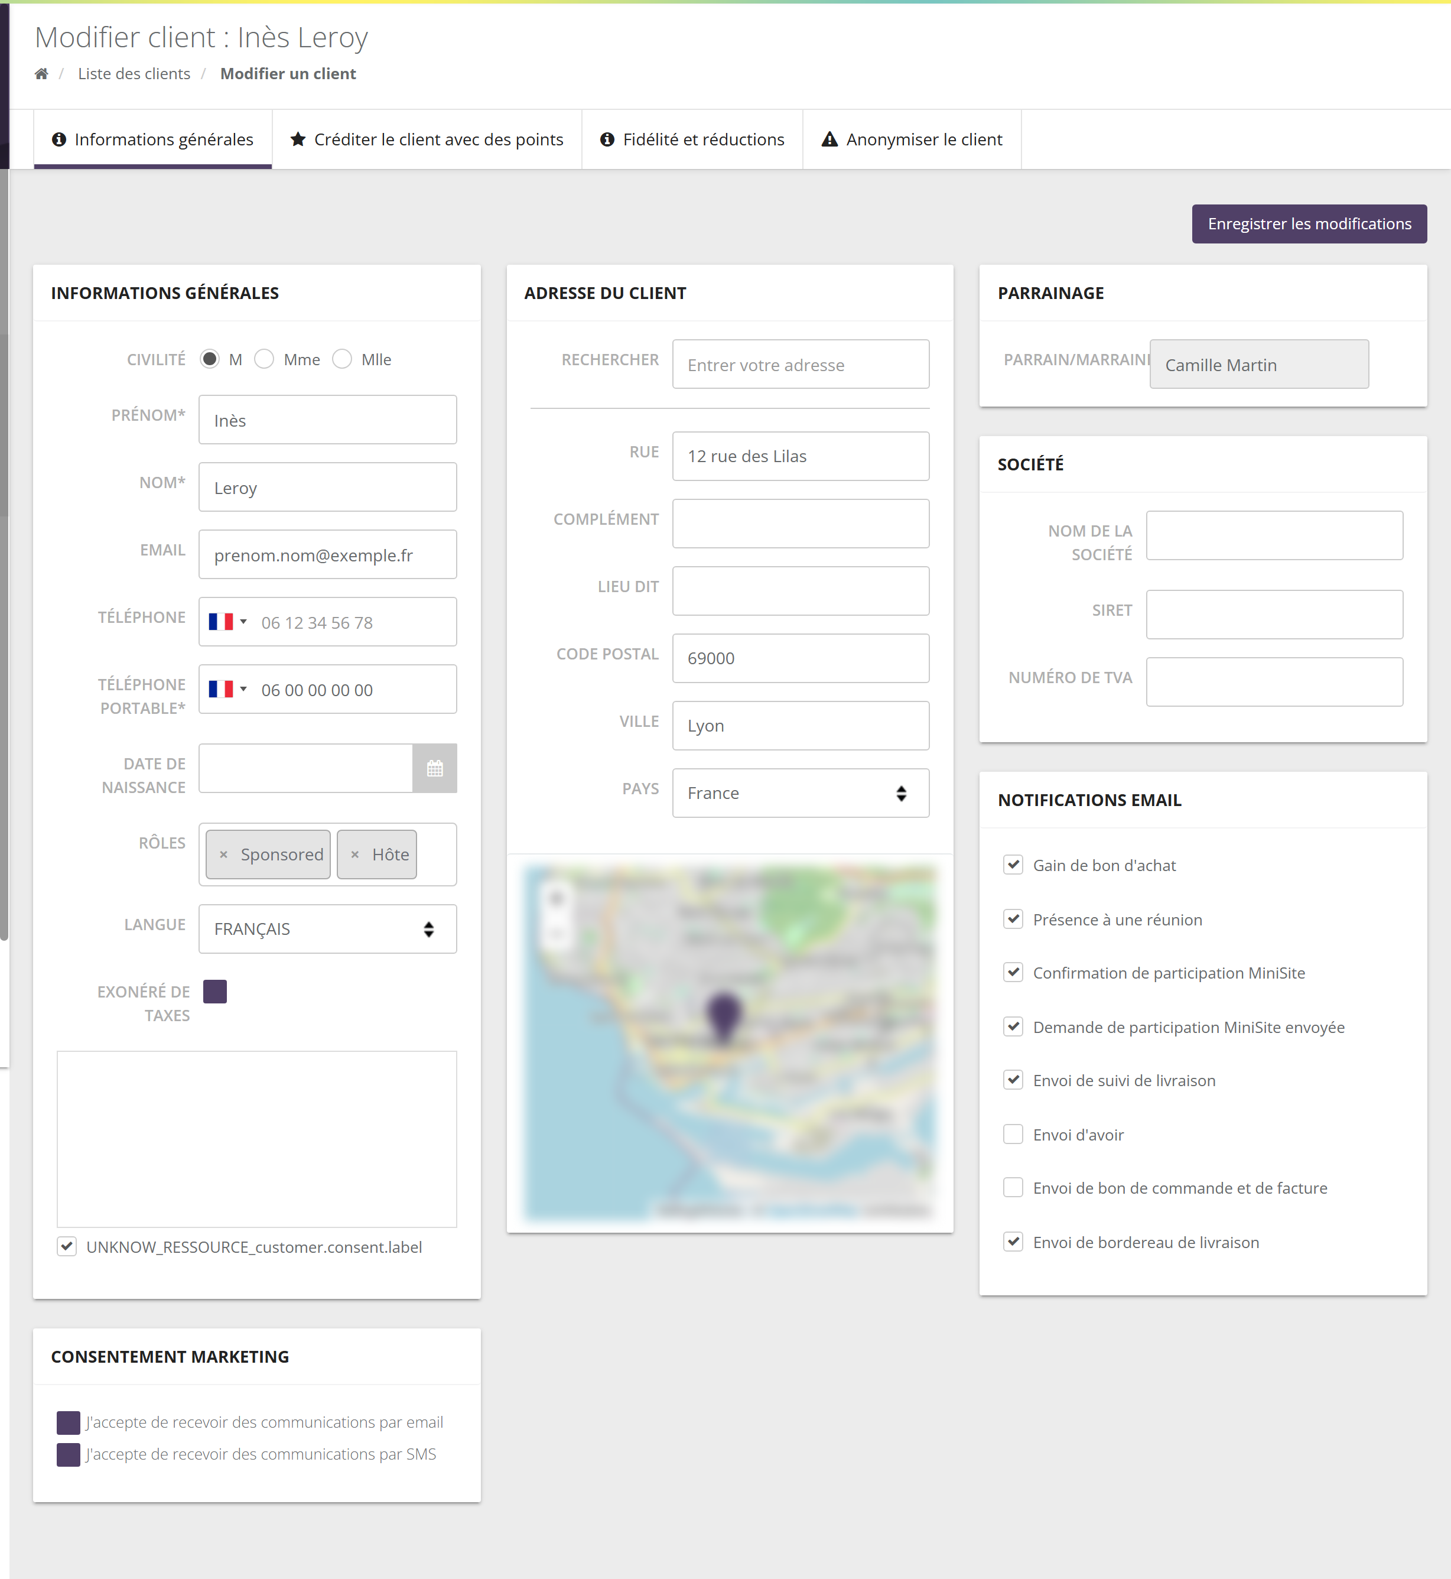
Task: Remove the Sponsored role tag
Action: click(x=224, y=855)
